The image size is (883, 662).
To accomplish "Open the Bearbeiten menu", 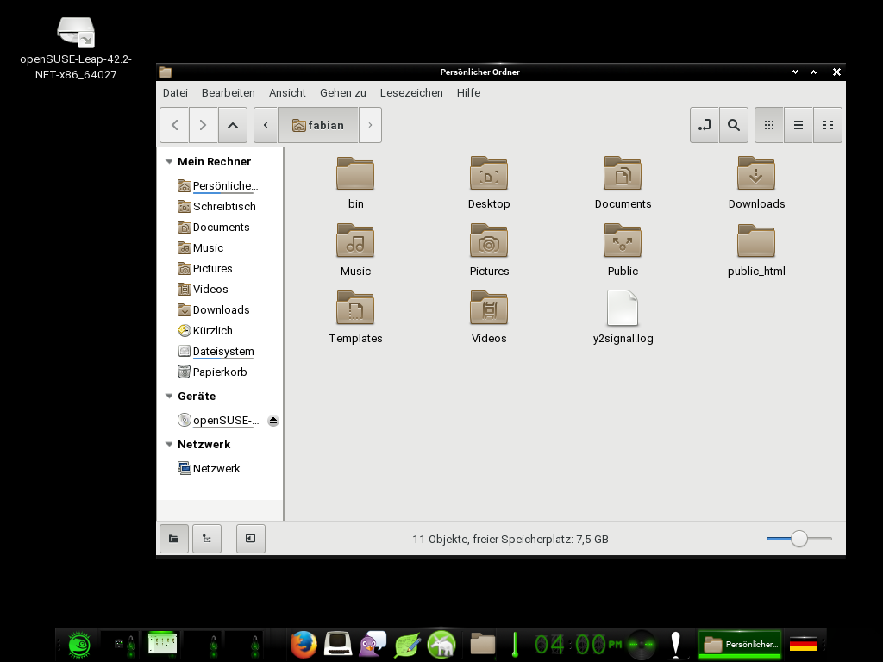I will [228, 92].
